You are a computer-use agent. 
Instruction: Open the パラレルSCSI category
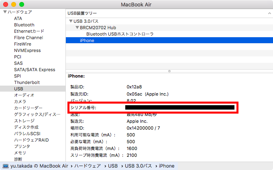pyautogui.click(x=27, y=134)
